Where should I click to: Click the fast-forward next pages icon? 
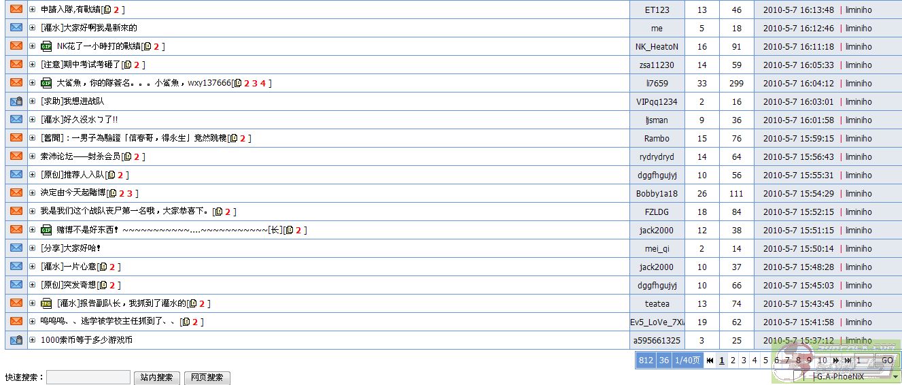click(836, 361)
